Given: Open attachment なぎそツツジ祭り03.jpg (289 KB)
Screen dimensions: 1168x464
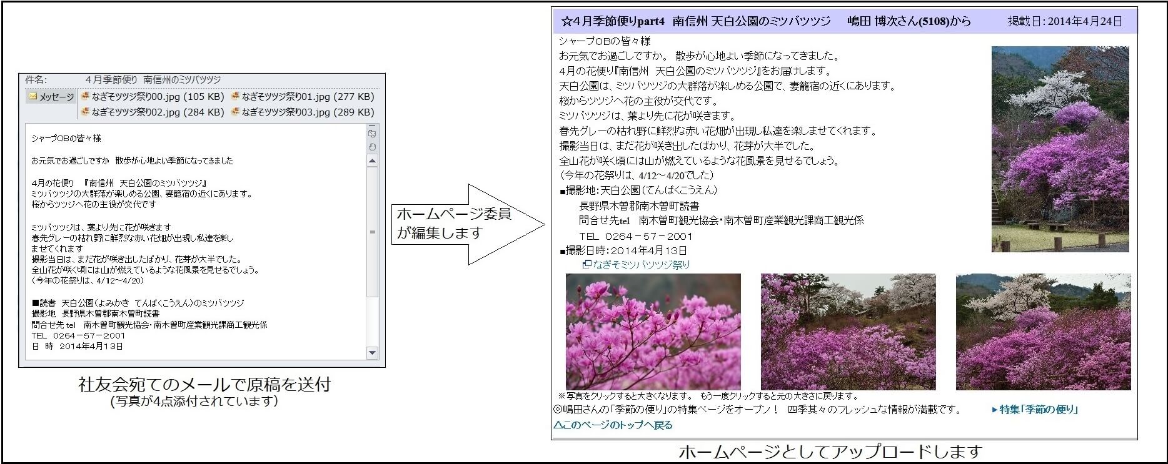Looking at the screenshot, I should click(303, 112).
